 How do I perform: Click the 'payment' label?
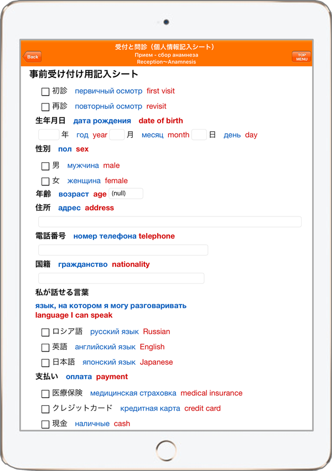[112, 377]
